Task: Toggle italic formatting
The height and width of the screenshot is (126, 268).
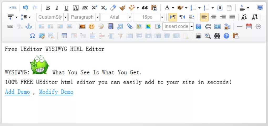Action: (57, 8)
